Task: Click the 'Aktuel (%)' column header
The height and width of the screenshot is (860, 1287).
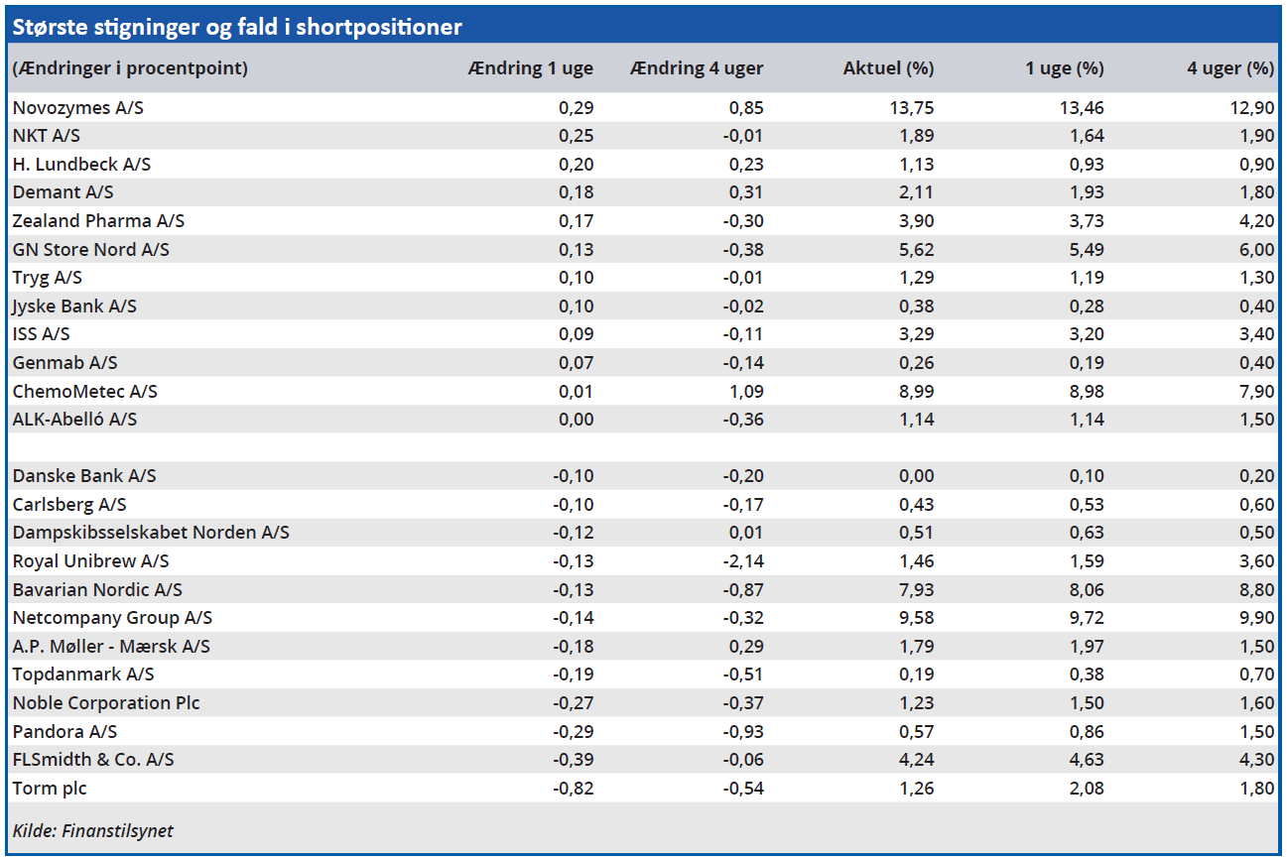Action: pyautogui.click(x=888, y=68)
